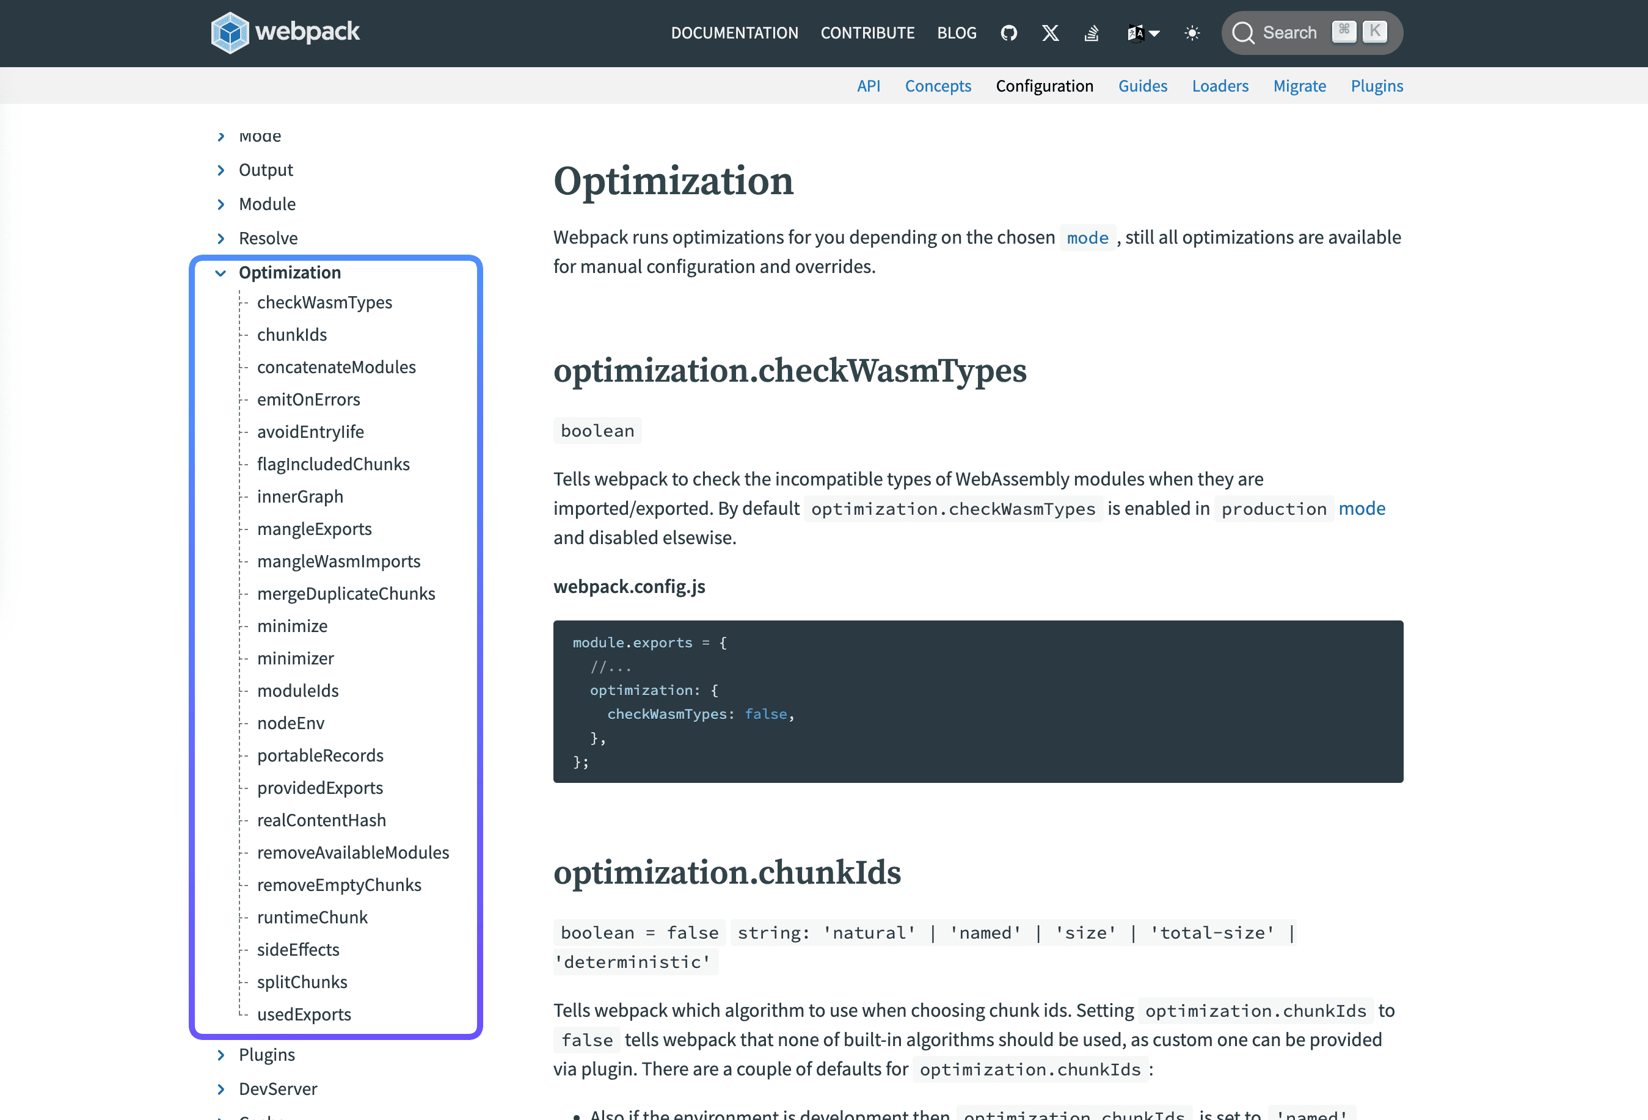
Task: Switch to the Loaders tab
Action: (1220, 85)
